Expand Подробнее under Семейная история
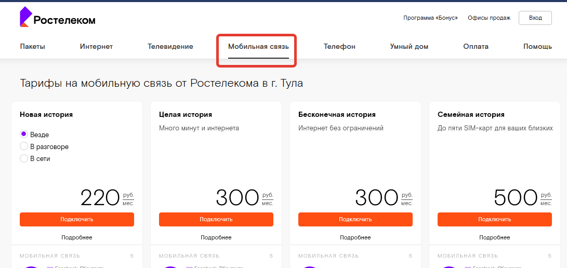Image resolution: width=567 pixels, height=268 pixels. [495, 237]
